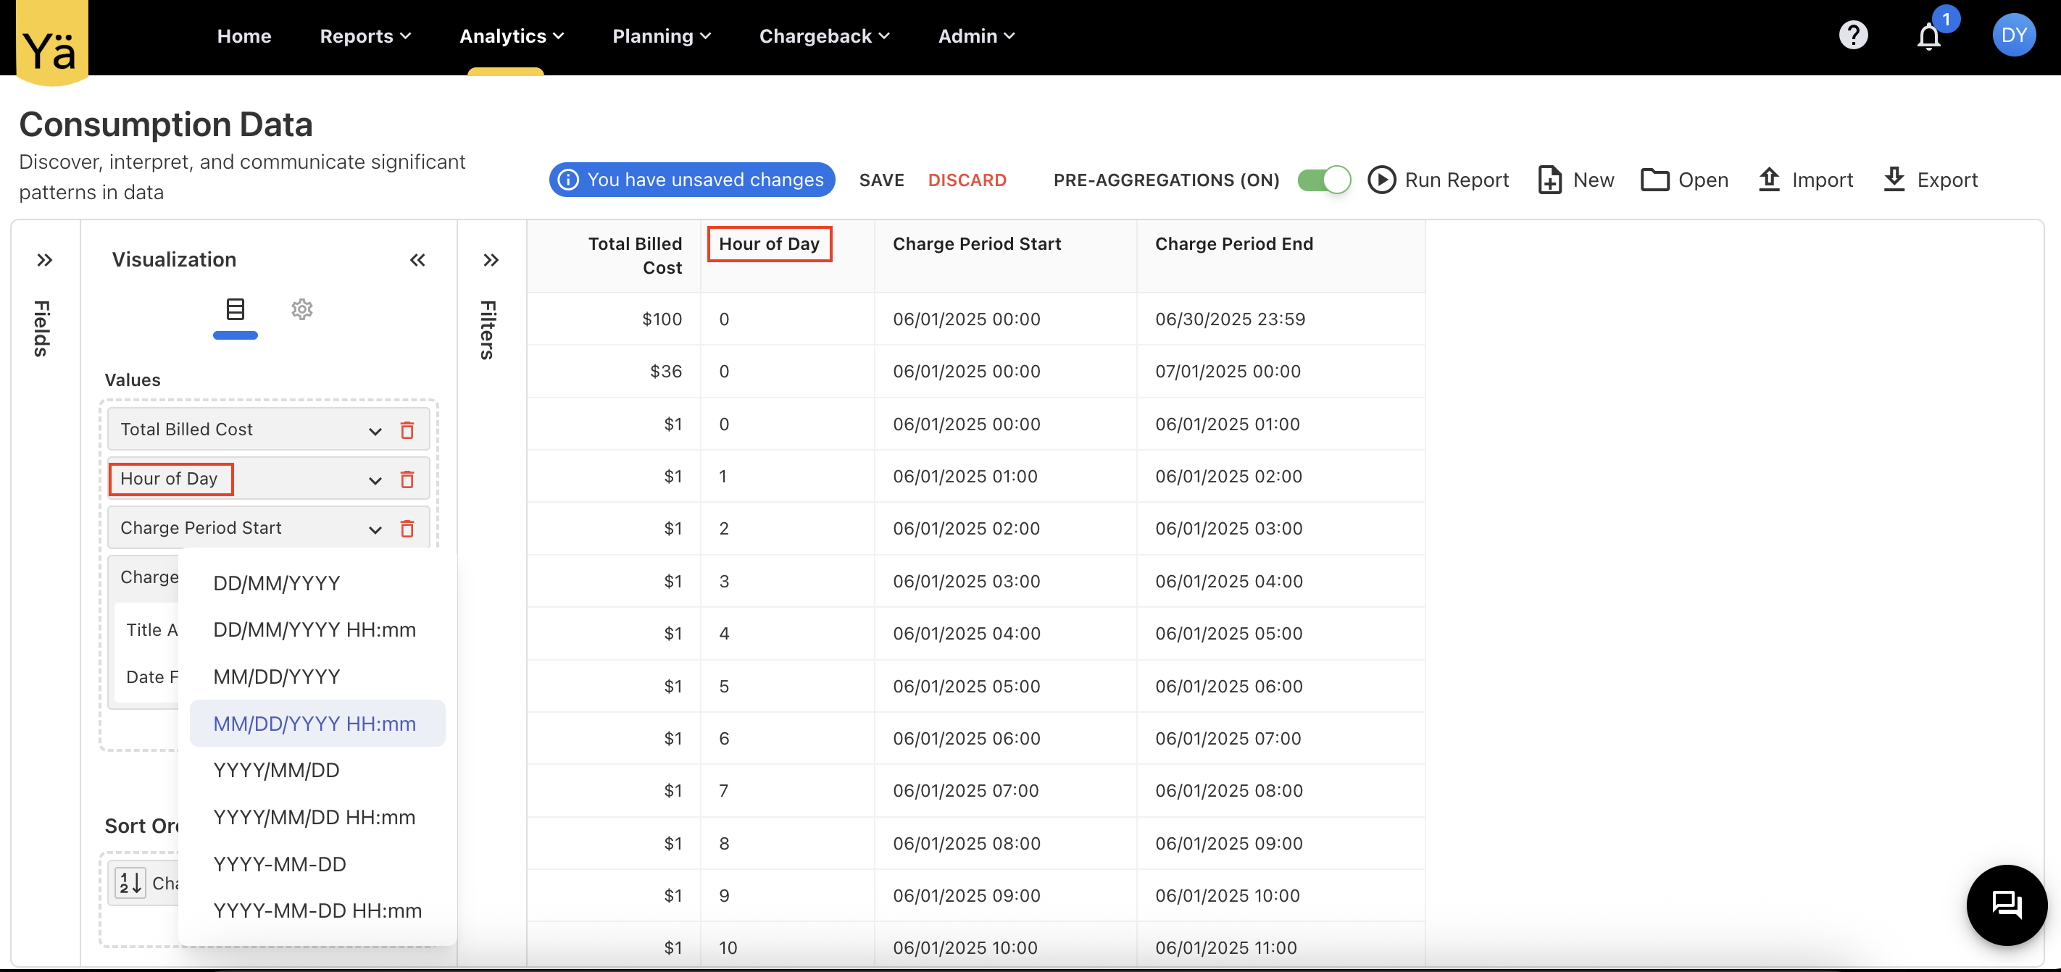Open the Analytics menu
Viewport: 2061px width, 972px height.
click(510, 35)
